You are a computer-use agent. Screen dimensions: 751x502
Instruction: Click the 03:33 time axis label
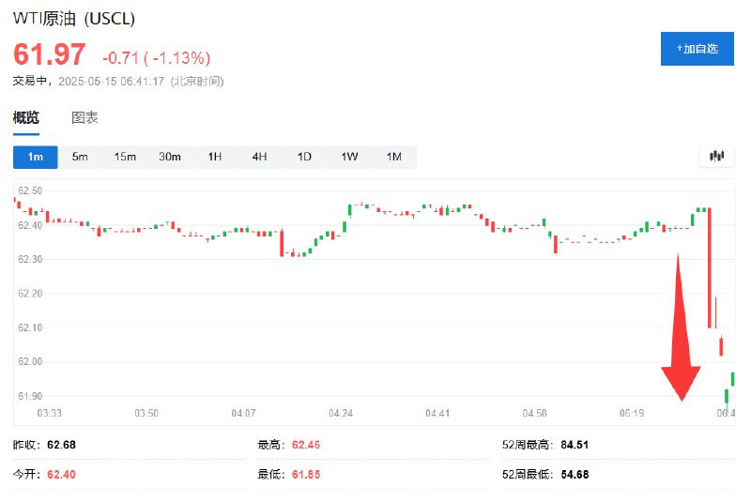pyautogui.click(x=50, y=413)
